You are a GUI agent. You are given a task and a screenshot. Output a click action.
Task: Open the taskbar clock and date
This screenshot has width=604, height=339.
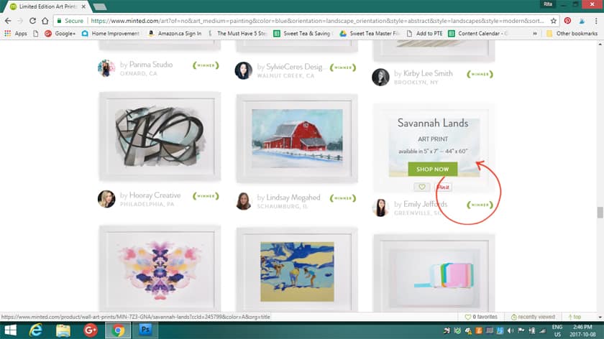coord(582,330)
